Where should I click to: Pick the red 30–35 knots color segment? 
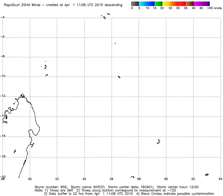(x=182, y=4)
